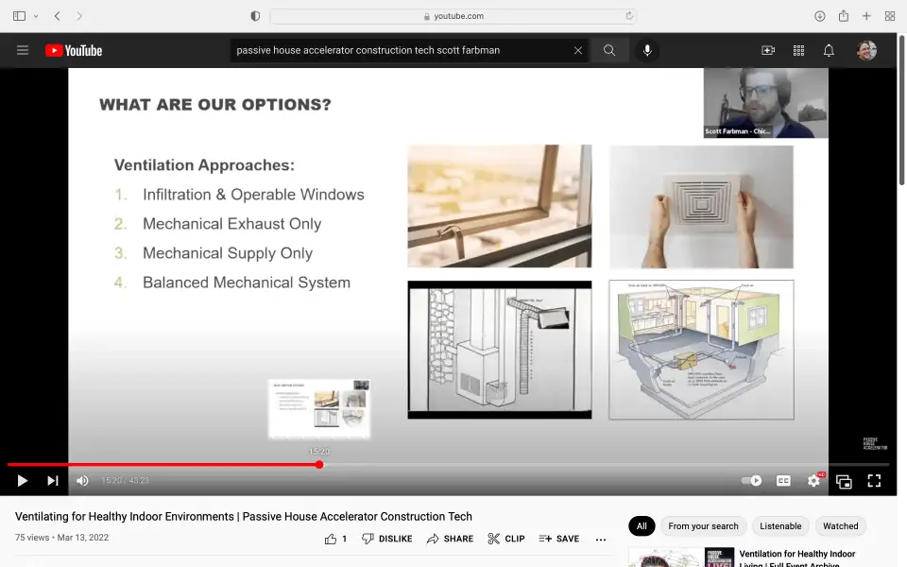Click the video progress bar scrubber
The image size is (907, 567).
[x=319, y=465]
